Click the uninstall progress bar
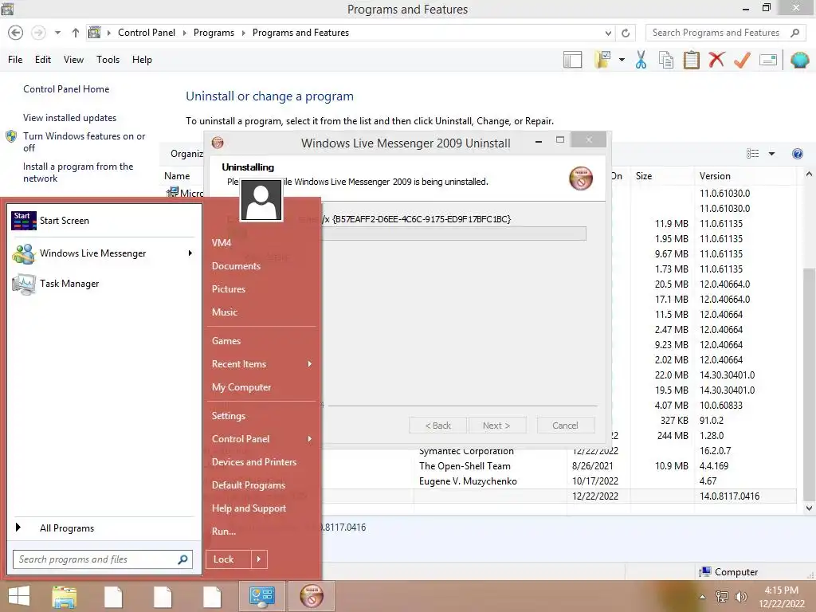The width and height of the screenshot is (816, 612). [453, 233]
